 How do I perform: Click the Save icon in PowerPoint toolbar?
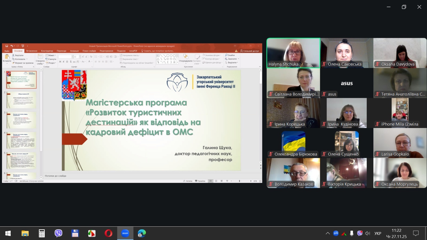pyautogui.click(x=7, y=46)
